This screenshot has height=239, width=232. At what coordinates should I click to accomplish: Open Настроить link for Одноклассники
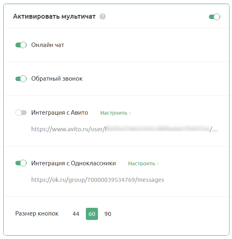point(142,164)
